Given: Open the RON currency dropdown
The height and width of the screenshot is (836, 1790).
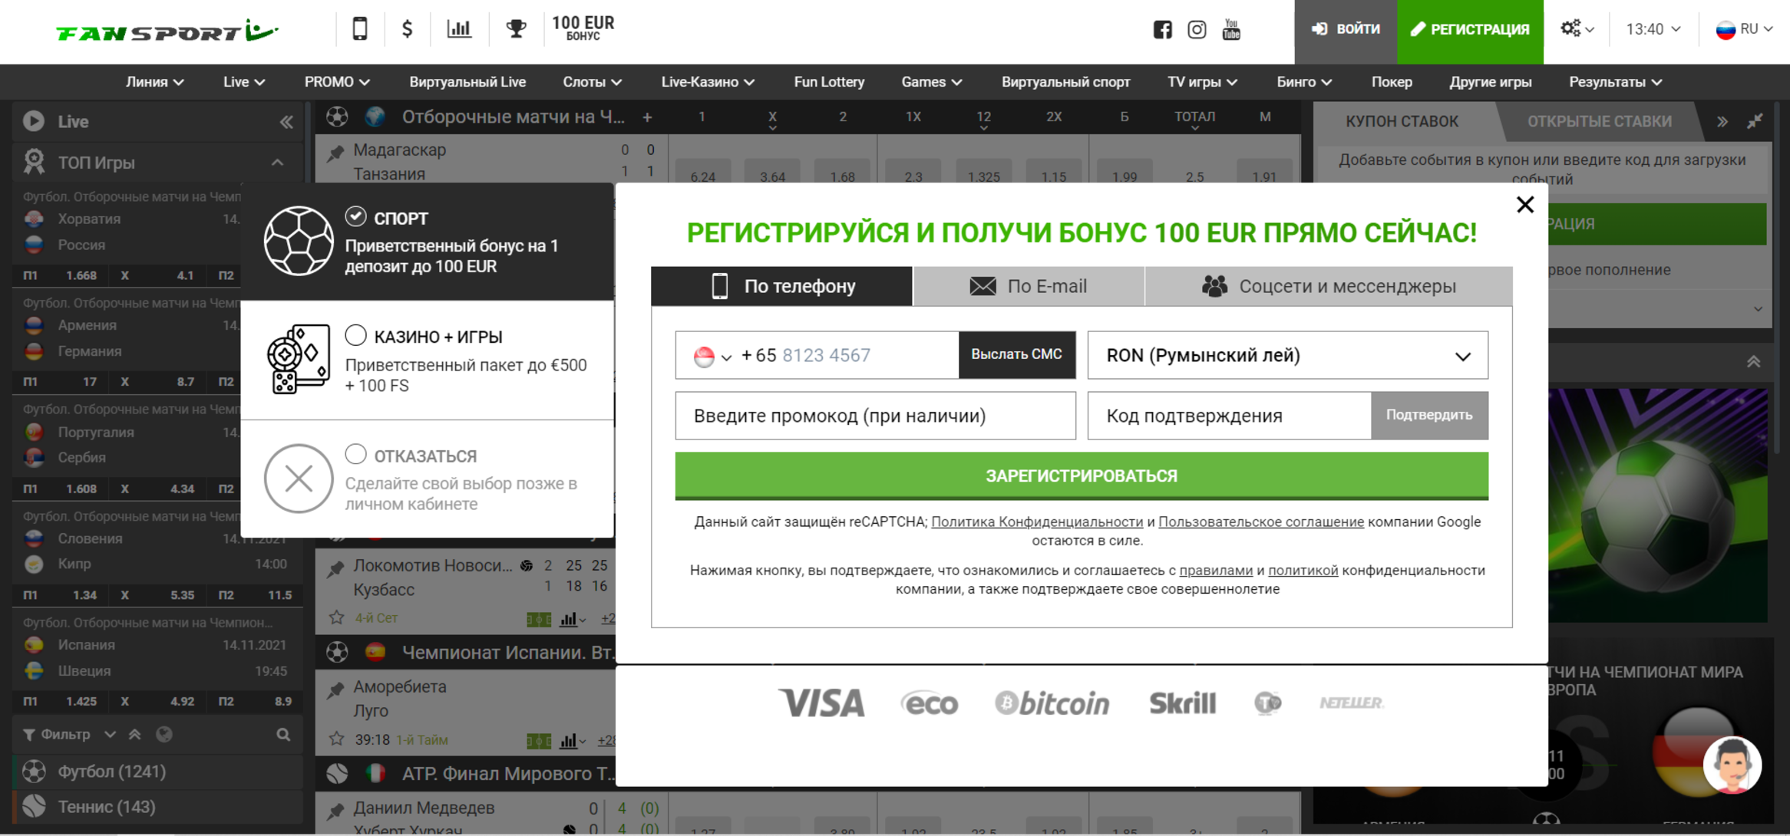Looking at the screenshot, I should point(1287,355).
